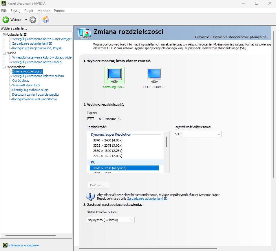The width and height of the screenshot is (276, 251).
Task: Open the Informacje o systemie link
Action: pyautogui.click(x=23, y=245)
